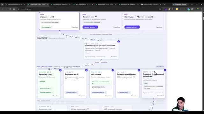Open Подробнее on MCP-серверы card
This screenshot has height=114, width=204.
click(108, 96)
